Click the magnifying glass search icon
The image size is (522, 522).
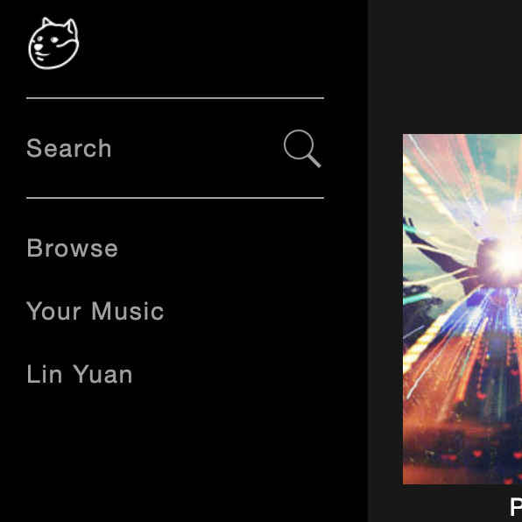302,149
